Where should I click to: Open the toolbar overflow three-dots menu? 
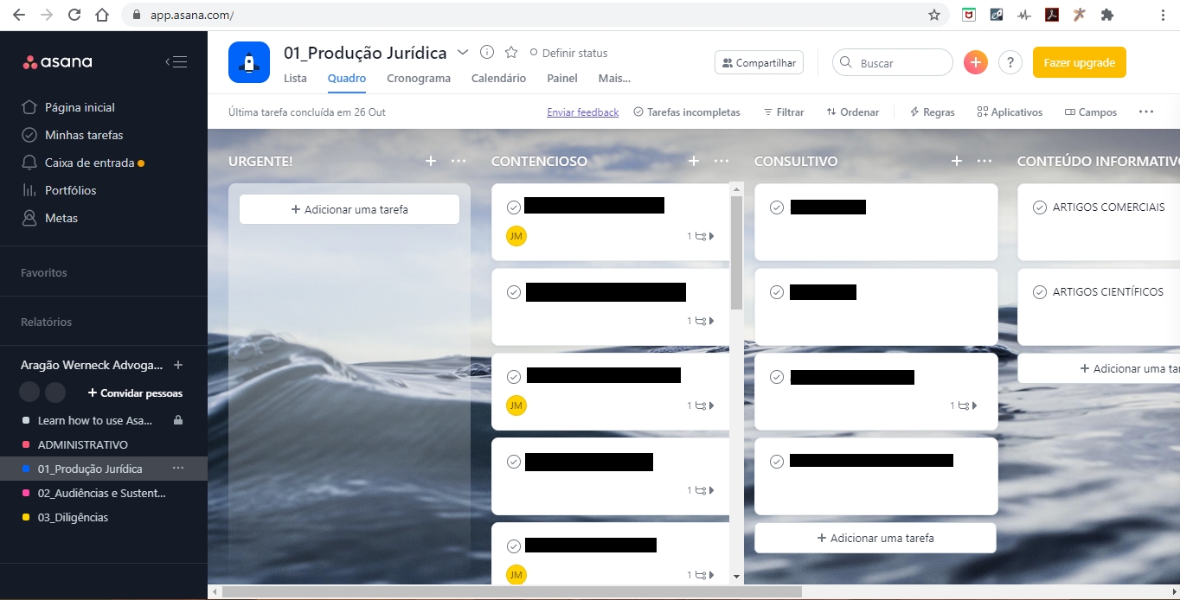(1146, 112)
